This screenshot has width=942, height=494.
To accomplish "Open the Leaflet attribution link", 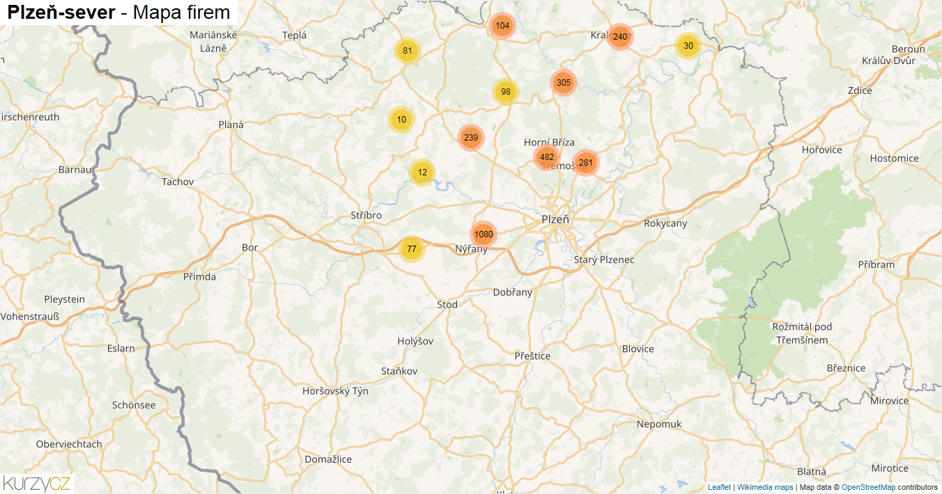I will click(719, 487).
